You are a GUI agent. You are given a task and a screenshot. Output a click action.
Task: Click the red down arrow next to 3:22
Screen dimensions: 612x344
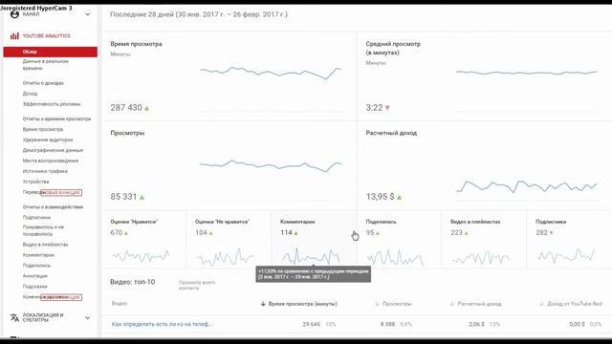coord(387,108)
